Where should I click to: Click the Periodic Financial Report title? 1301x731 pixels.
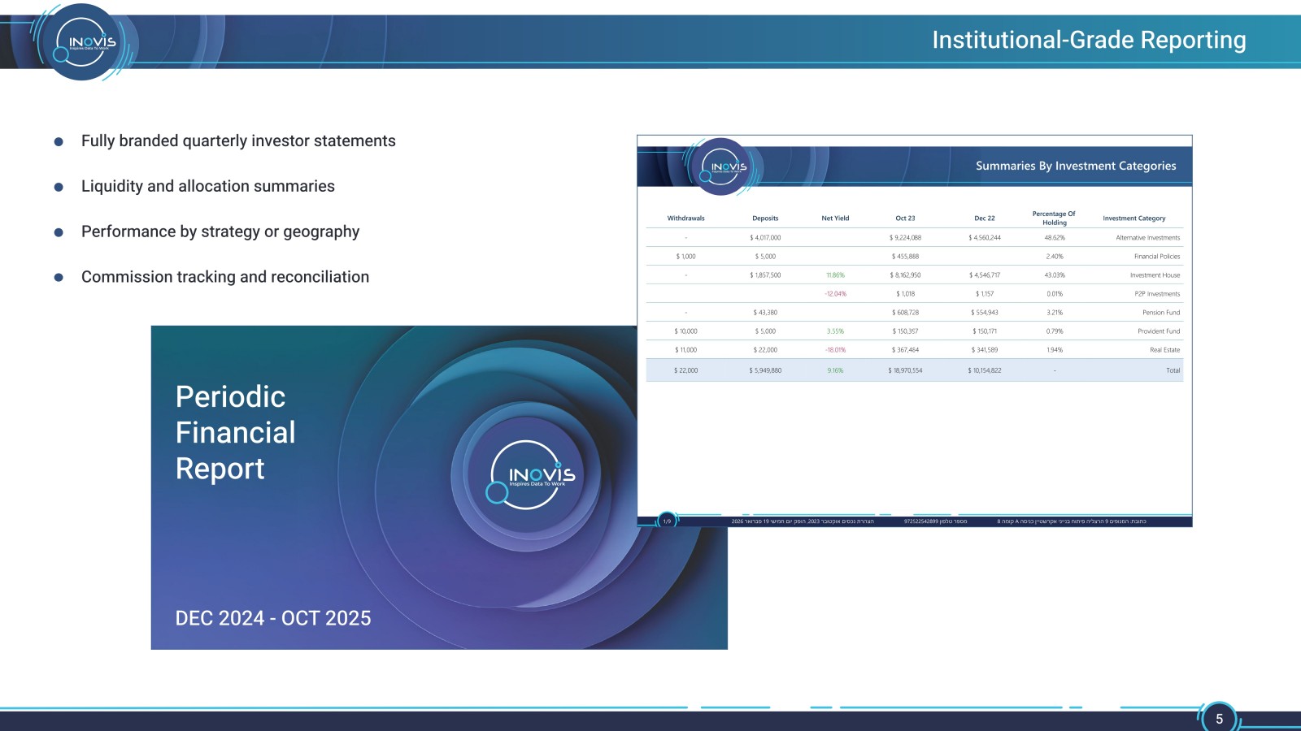(236, 433)
